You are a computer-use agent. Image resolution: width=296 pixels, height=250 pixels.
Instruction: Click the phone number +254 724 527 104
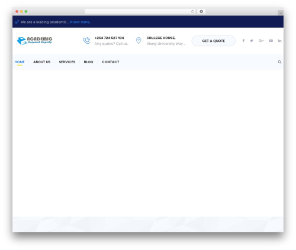109,38
